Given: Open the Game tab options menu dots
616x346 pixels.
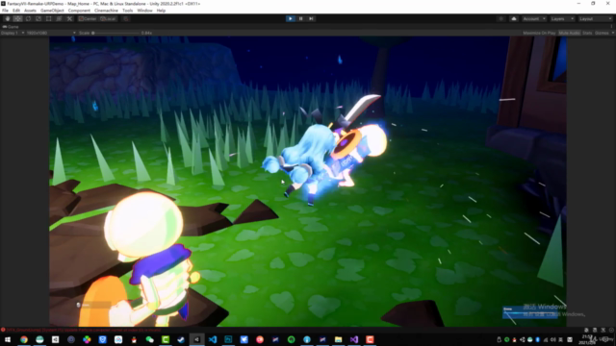Looking at the screenshot, I should click(x=612, y=27).
